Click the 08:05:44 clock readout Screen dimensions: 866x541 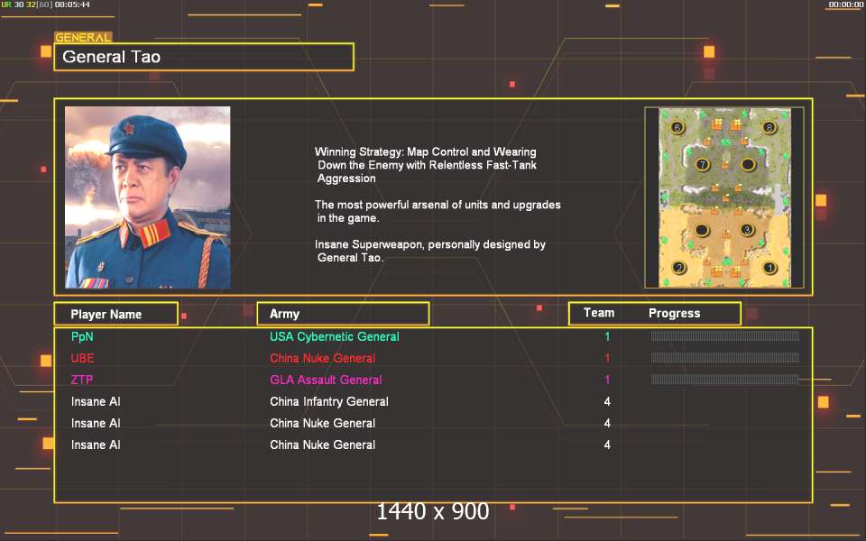pos(72,5)
